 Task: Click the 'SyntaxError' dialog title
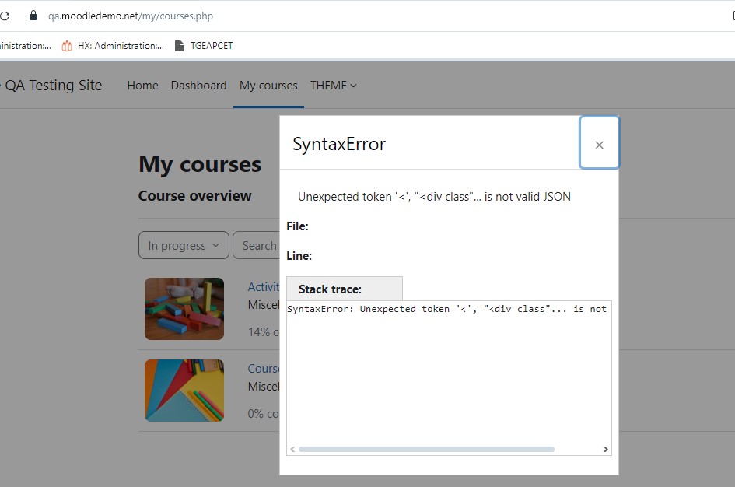coord(339,144)
